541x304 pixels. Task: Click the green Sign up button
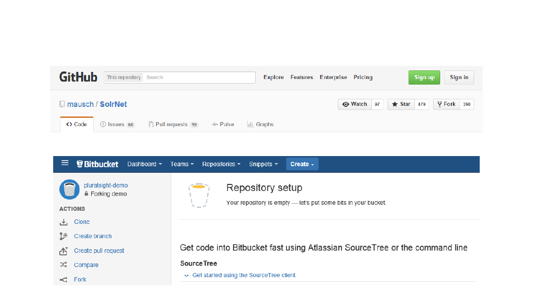pos(424,78)
